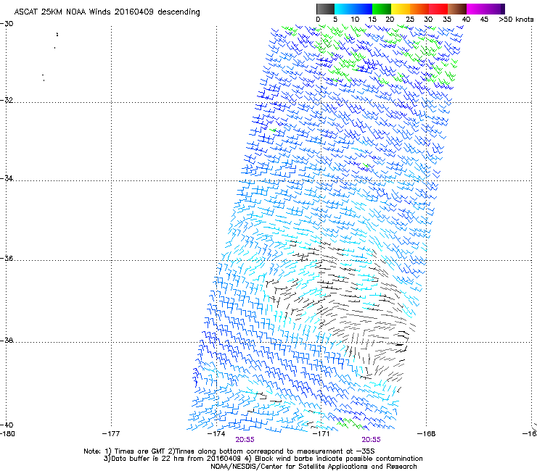The width and height of the screenshot is (537, 471).
Task: Click the -40 latitude axis label
Action: tap(7, 425)
